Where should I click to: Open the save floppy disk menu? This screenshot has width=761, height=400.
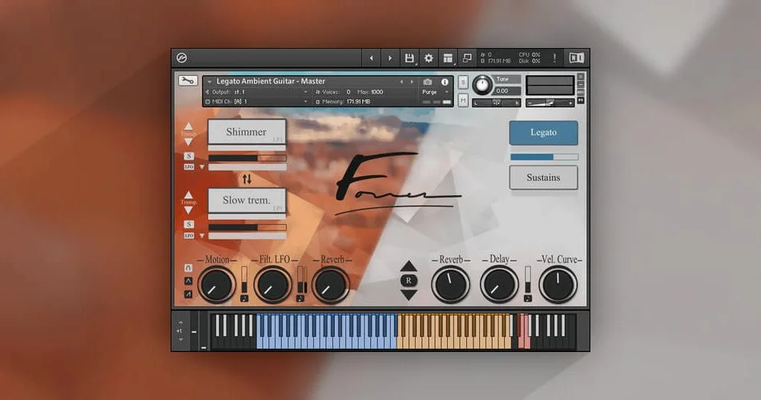coord(409,58)
